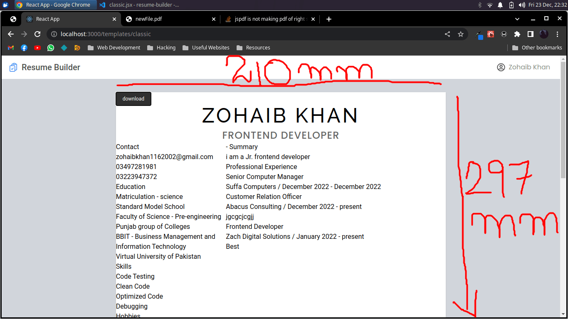Click the Zach Digital Solutions line
Image resolution: width=568 pixels, height=319 pixels.
(x=295, y=237)
